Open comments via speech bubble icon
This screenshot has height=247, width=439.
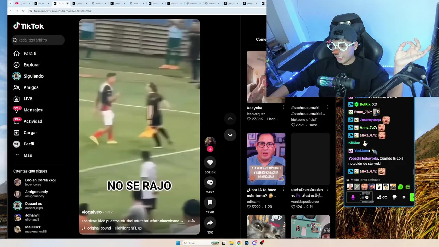210,183
